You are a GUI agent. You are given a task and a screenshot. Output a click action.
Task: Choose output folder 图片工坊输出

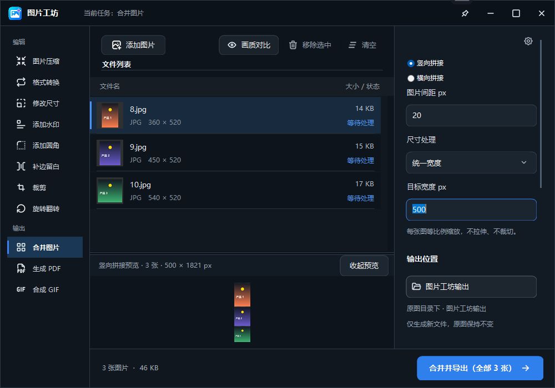[x=471, y=287]
